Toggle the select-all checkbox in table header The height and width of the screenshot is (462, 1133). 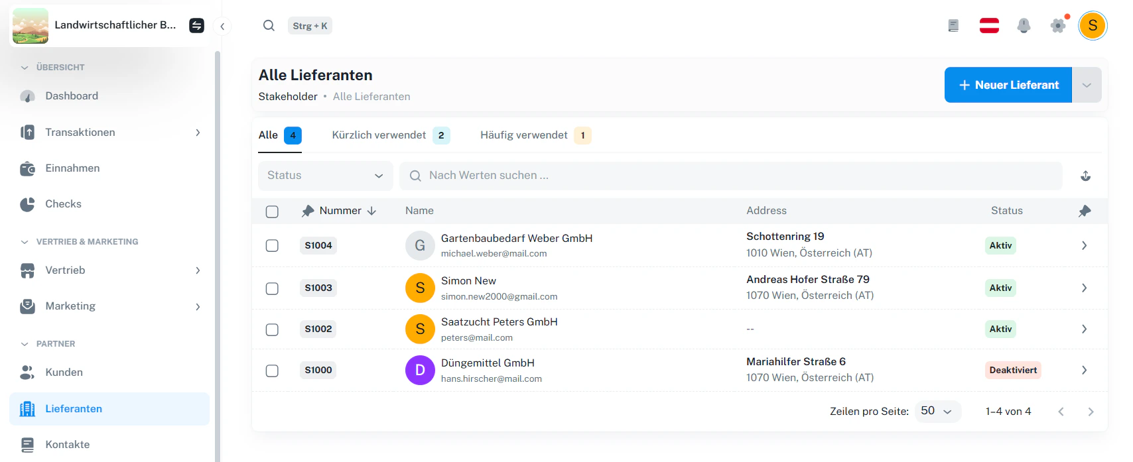point(272,211)
